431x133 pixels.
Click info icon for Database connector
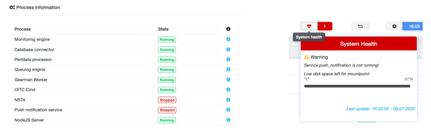(x=228, y=49)
